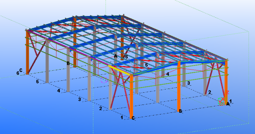Click grid label A beside the axis icon
This screenshot has width=255, height=134.
[x=228, y=104]
